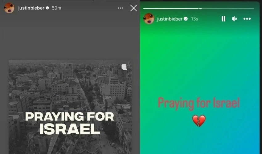Click the red Praying for Israel text
The width and height of the screenshot is (262, 154).
(x=199, y=103)
